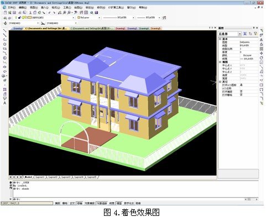
Task: Click the filter funnel icon in properties panel
Action: tap(255, 34)
